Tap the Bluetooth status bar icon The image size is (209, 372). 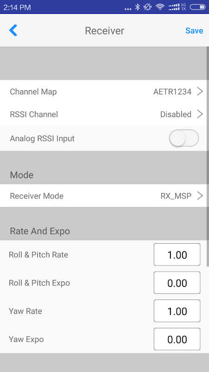pos(137,7)
